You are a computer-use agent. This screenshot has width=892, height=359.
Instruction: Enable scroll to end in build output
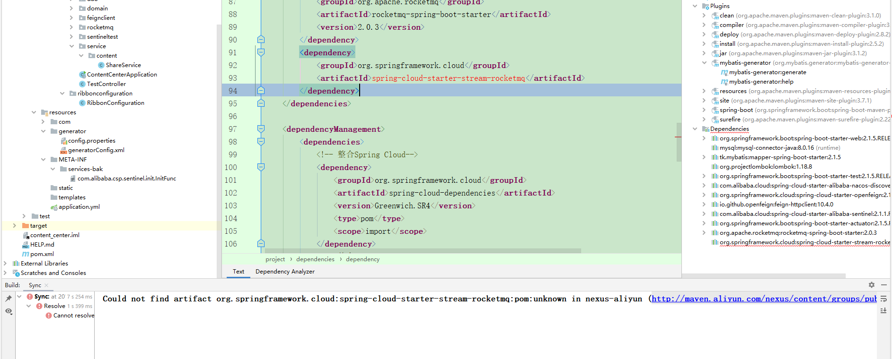883,310
